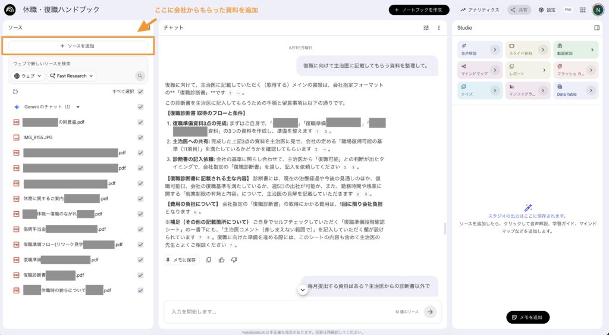Open the ウェブ source type dropdown
This screenshot has width=609, height=335.
click(x=27, y=76)
